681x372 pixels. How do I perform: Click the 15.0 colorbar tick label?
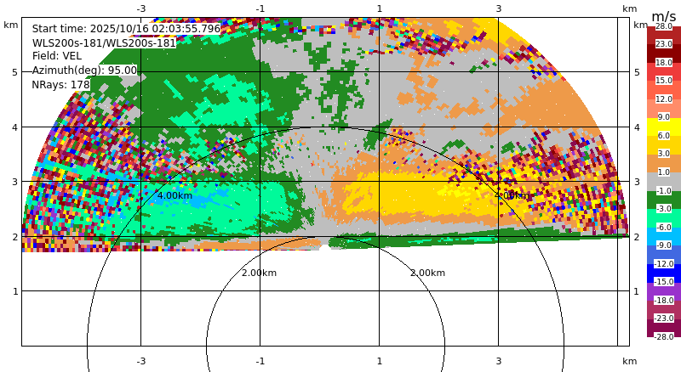(664, 81)
